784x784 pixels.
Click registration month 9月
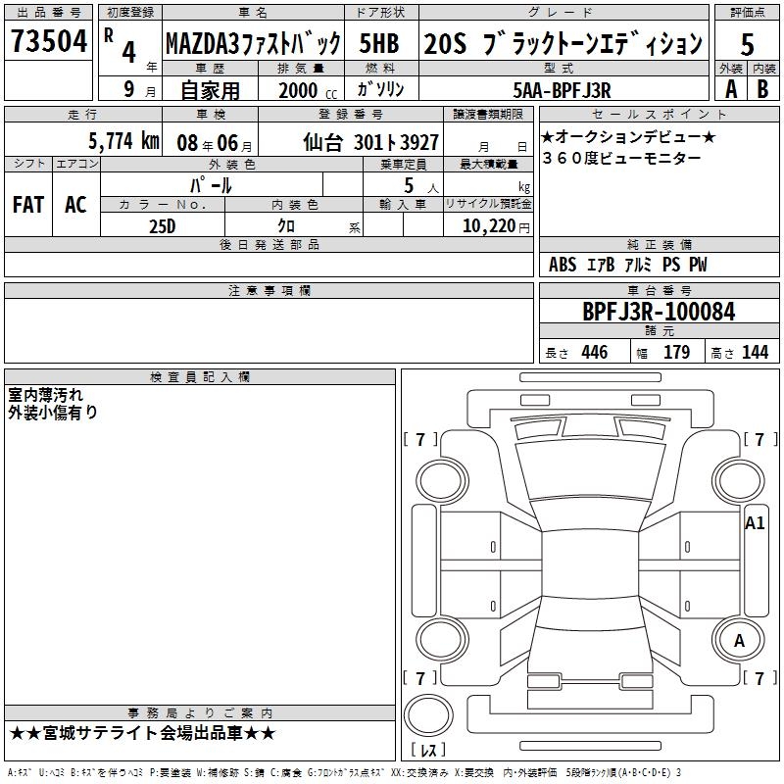coord(140,90)
